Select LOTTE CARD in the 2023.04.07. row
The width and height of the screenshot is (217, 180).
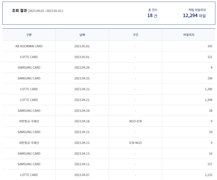click(29, 175)
